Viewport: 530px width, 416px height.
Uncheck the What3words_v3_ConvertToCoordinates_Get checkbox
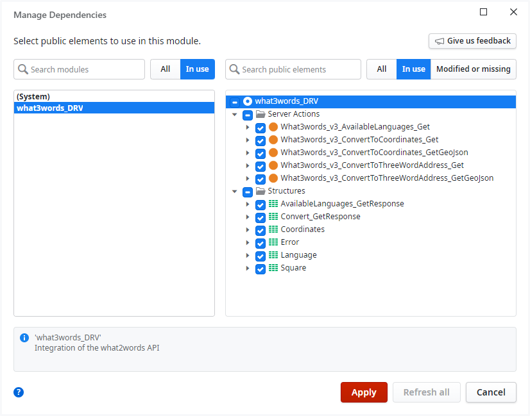[x=261, y=140]
